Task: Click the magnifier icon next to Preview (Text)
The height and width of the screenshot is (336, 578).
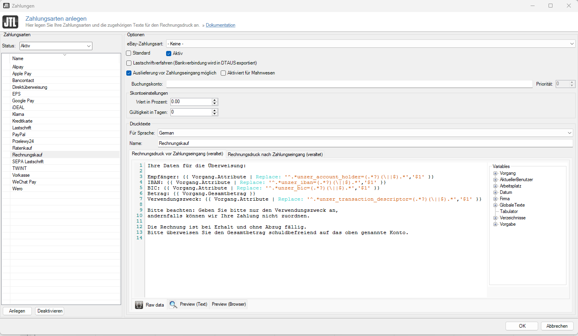Action: point(173,305)
